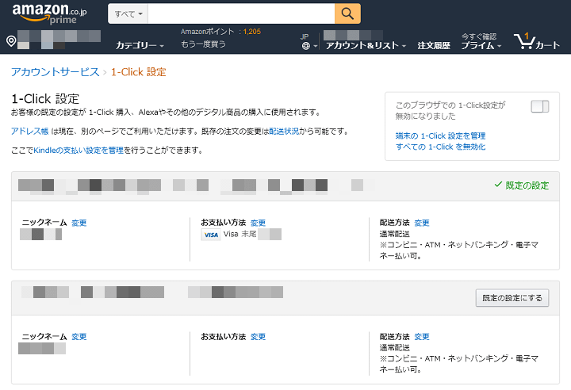571x390 pixels.
Task: Click Amazonポイント 1,205 balance
Action: [x=220, y=32]
